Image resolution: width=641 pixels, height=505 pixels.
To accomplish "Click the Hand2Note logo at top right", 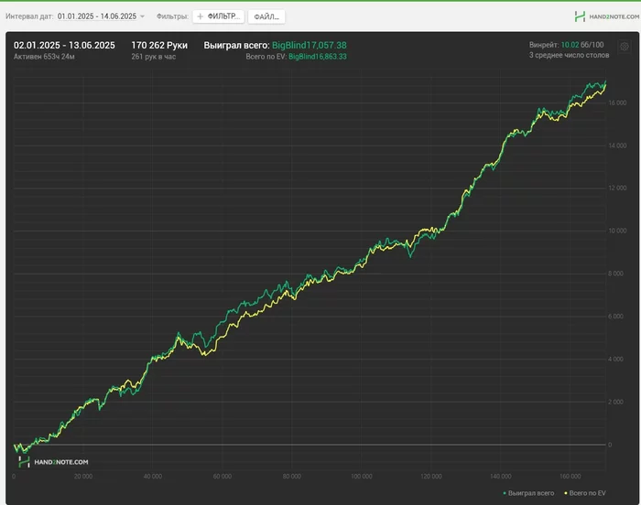I will point(606,16).
